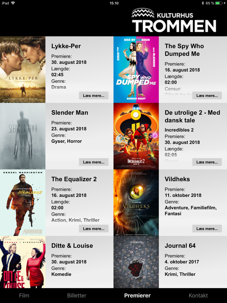Select the Premierer tab
This screenshot has width=227, height=303.
[x=137, y=296]
